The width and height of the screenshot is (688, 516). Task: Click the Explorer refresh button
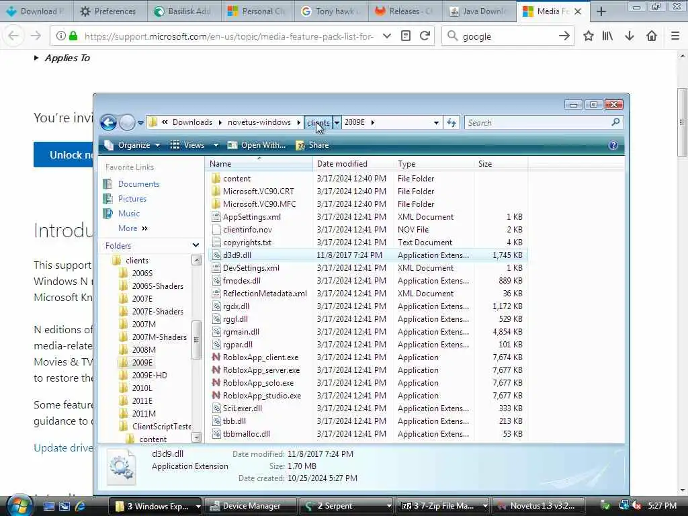(451, 122)
